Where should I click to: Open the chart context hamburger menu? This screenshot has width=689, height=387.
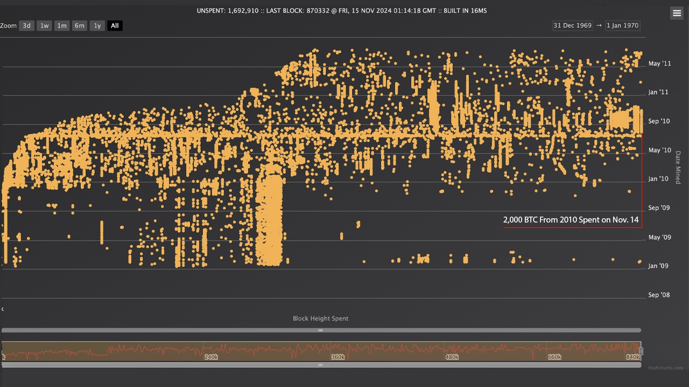click(677, 13)
